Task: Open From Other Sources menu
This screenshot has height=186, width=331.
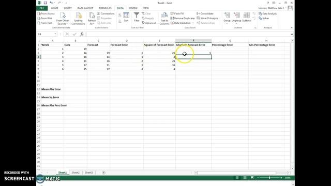Action: tap(63, 19)
